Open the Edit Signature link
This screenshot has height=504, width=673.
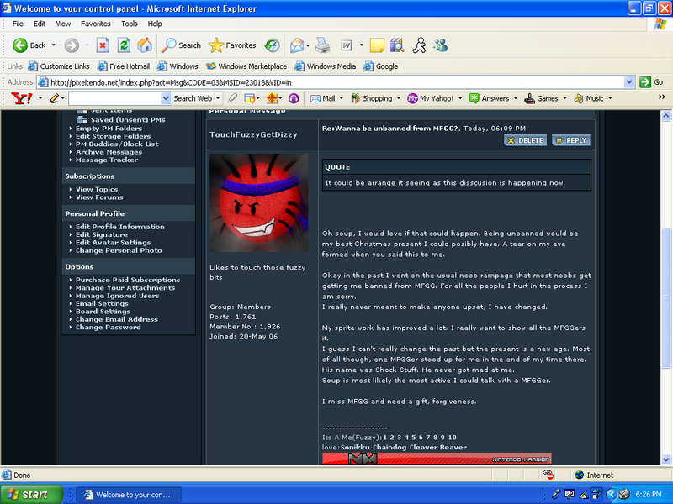point(101,234)
